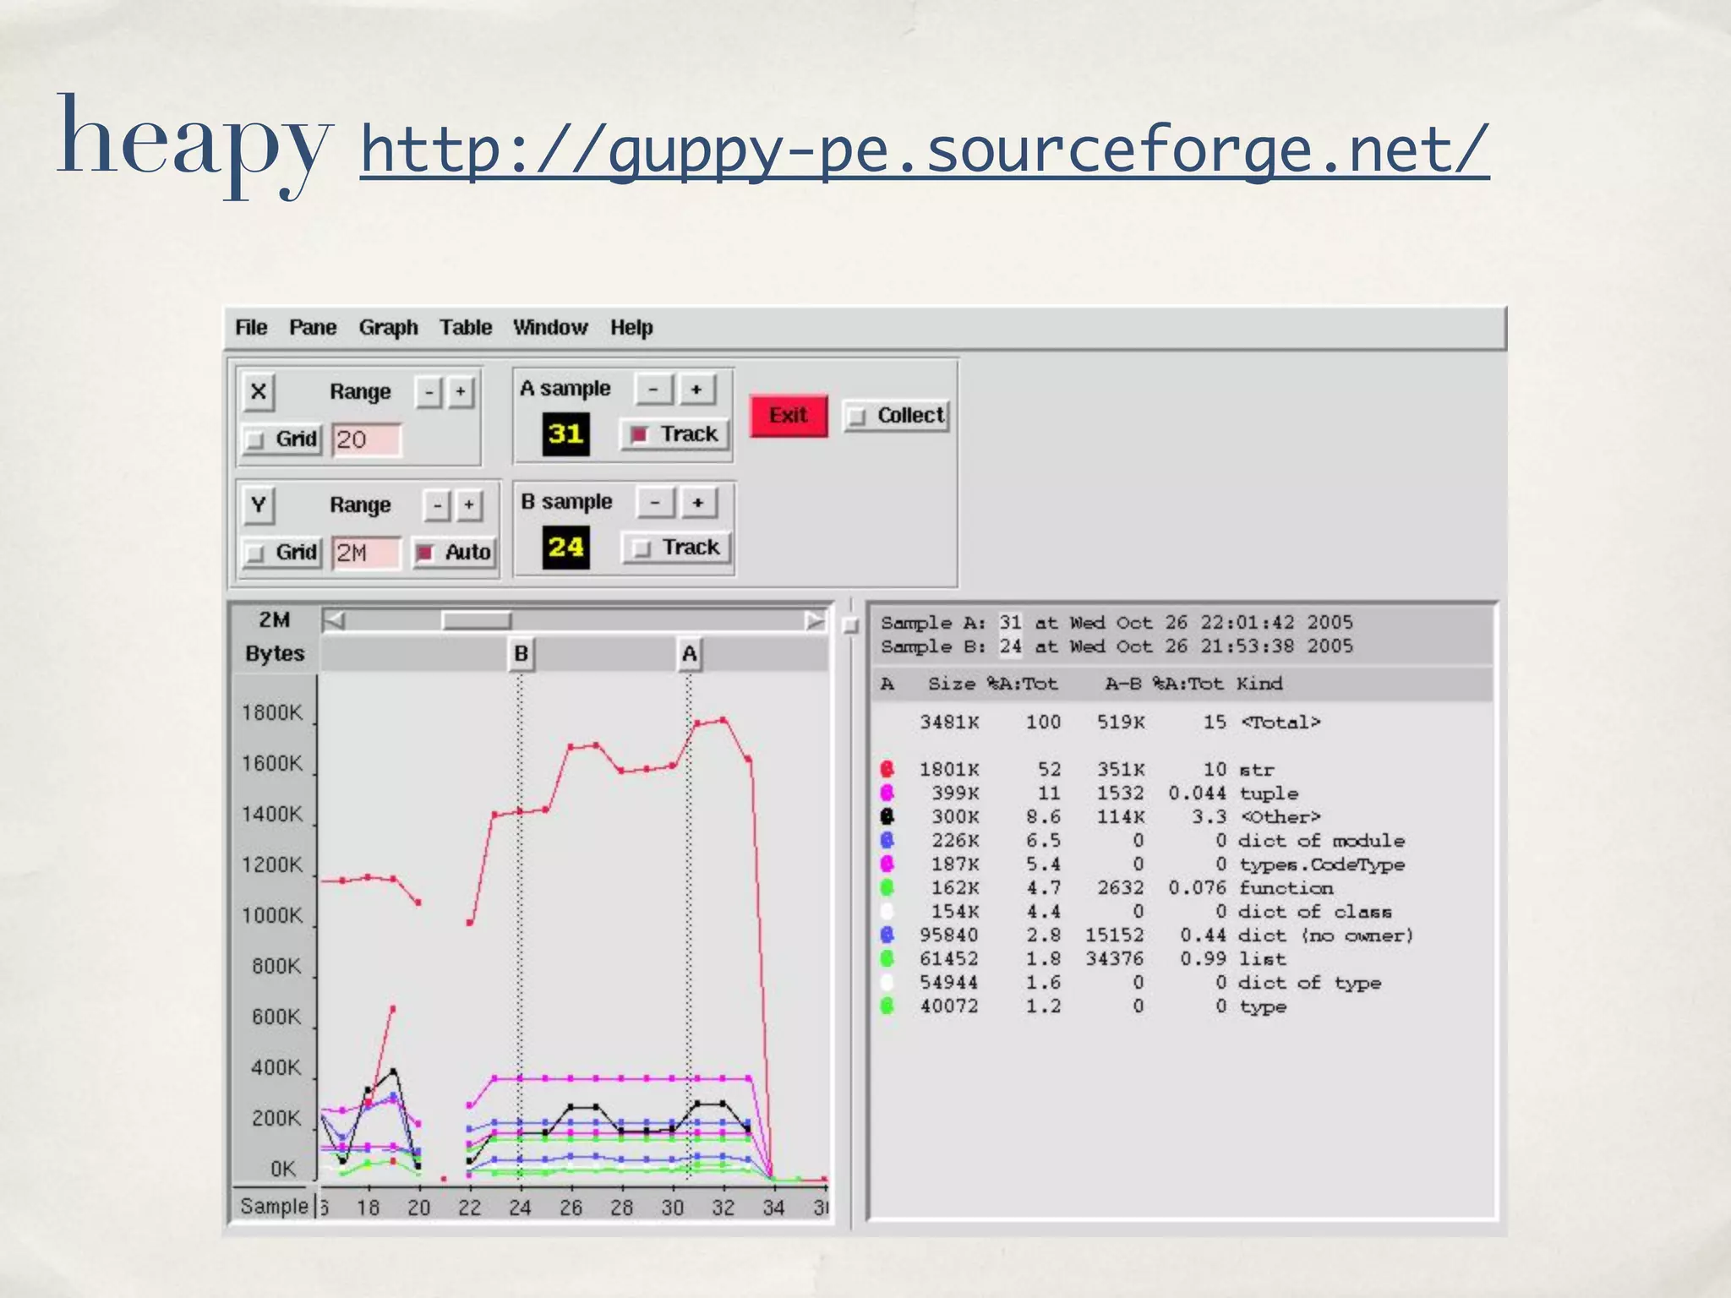Toggle the Collect checkbox
This screenshot has height=1298, width=1731.
click(x=897, y=415)
